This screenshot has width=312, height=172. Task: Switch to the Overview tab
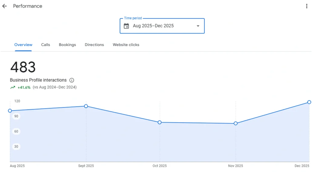point(23,45)
